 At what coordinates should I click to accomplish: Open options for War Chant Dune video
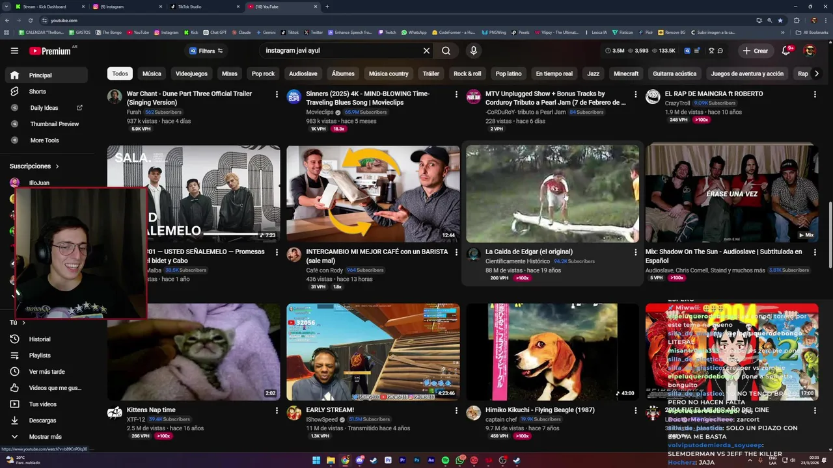(x=277, y=94)
